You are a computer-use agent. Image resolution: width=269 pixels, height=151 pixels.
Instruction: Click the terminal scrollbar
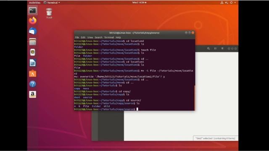click(x=194, y=98)
